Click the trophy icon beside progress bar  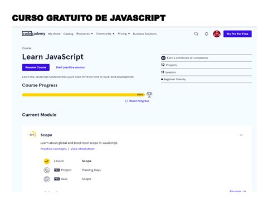[149, 95]
